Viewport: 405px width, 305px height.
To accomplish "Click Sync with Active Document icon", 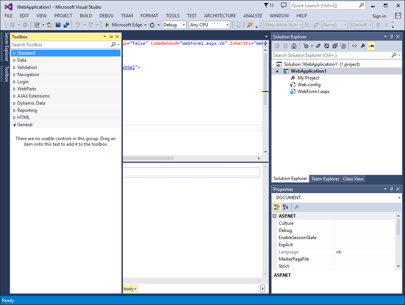I will (318, 46).
